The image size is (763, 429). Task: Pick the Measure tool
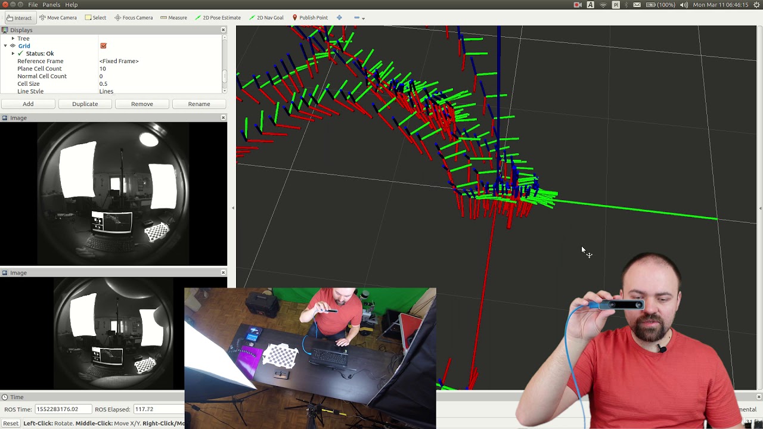pos(173,18)
